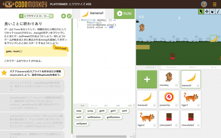Viewport: 221px width, 138px height.
Task: Open the hamburger menu at top right
Action: (x=214, y=4)
